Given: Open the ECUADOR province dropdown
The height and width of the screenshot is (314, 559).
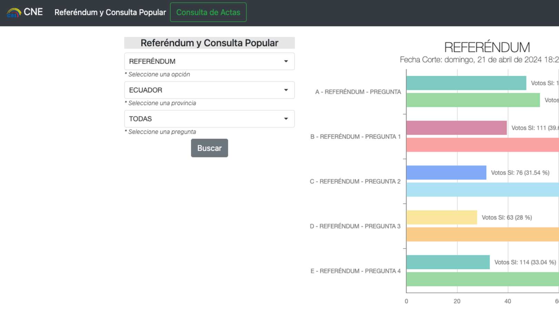Looking at the screenshot, I should [209, 90].
